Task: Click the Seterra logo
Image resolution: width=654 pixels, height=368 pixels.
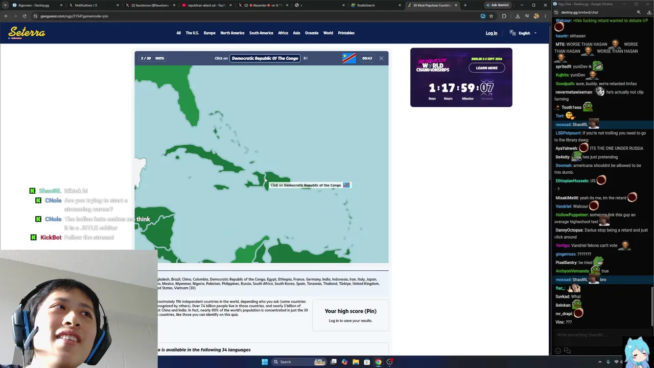Action: [27, 33]
